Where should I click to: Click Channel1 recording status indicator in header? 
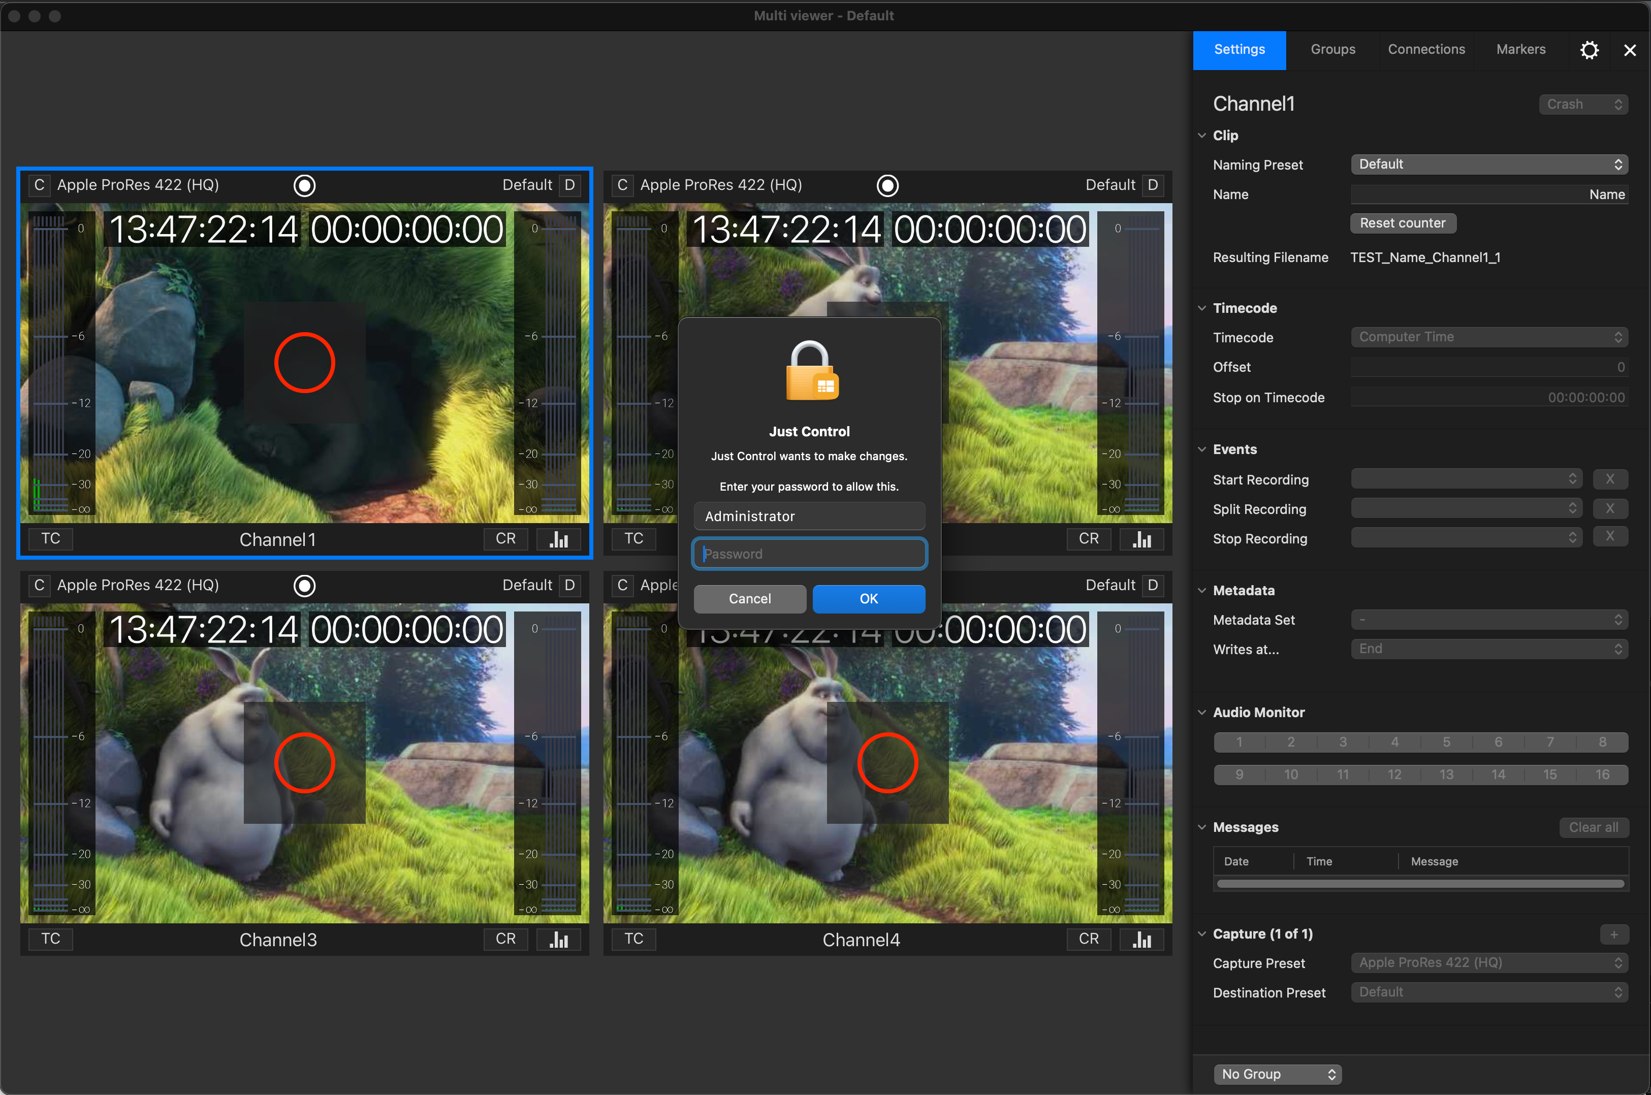(304, 186)
